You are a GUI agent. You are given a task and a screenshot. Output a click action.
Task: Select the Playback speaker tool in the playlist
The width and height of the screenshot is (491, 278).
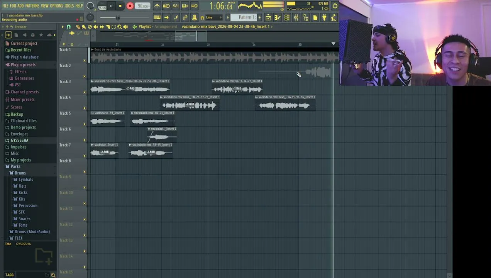[x=125, y=27]
